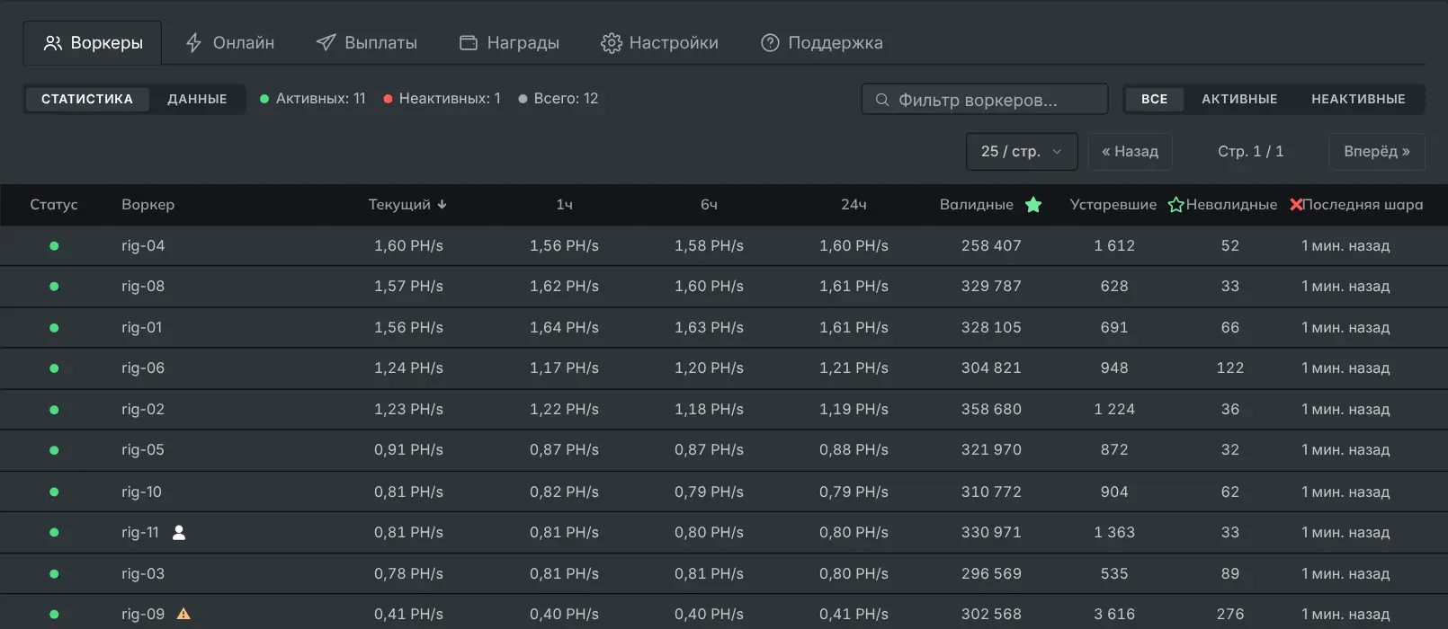The width and height of the screenshot is (1448, 629).
Task: Click the wallet icon beside Награды
Action: tap(469, 43)
